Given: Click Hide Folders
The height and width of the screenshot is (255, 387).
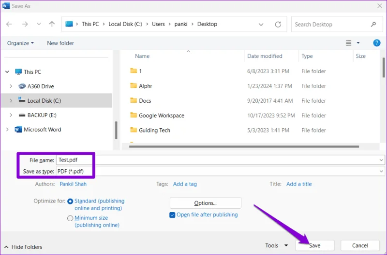Looking at the screenshot, I should click(23, 247).
